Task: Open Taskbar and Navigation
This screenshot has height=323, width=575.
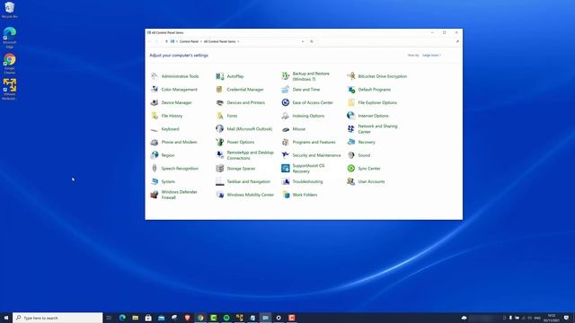Action: [243, 181]
